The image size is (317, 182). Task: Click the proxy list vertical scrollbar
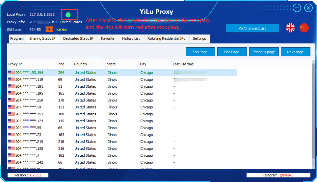point(314,111)
